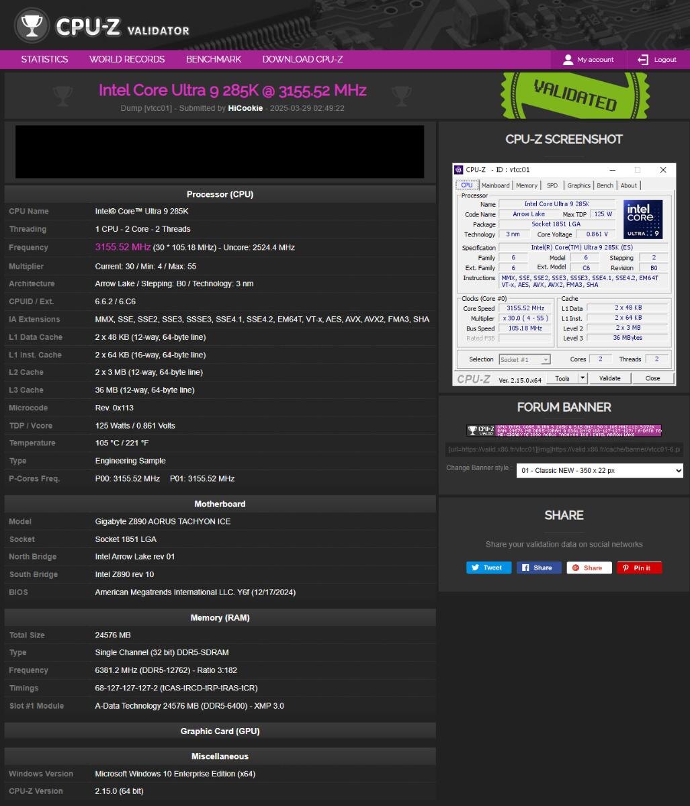Viewport: 690px width, 806px height.
Task: Expand the Tools dropdown arrow
Action: [584, 378]
